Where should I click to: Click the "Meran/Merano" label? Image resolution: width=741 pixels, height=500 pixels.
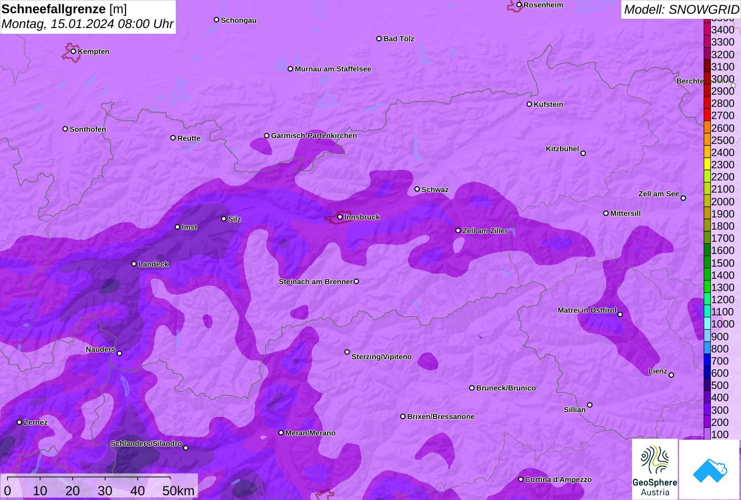pyautogui.click(x=311, y=433)
